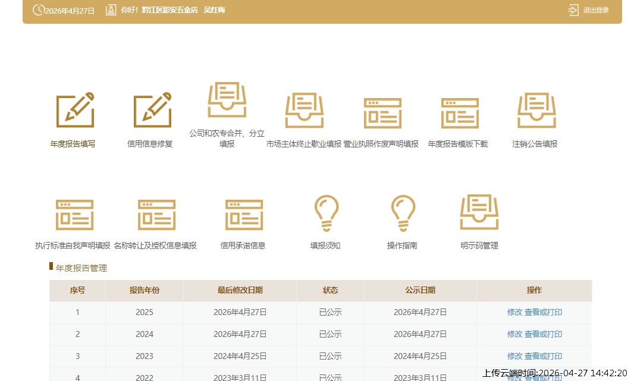Click the 信用信息修复 pencil icon
This screenshot has height=381, width=631.
152,111
